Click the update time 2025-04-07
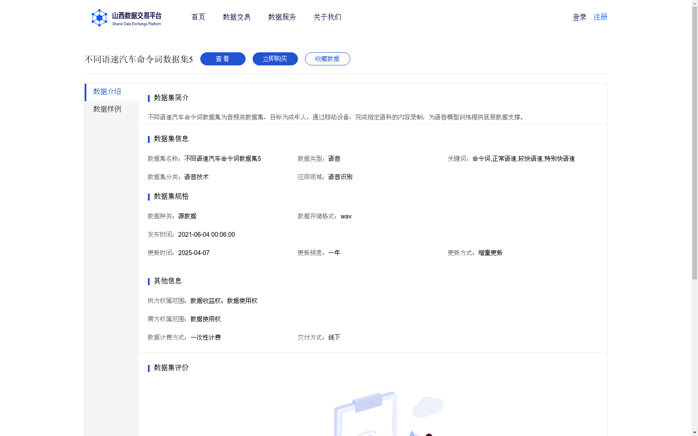This screenshot has width=698, height=436. (194, 253)
